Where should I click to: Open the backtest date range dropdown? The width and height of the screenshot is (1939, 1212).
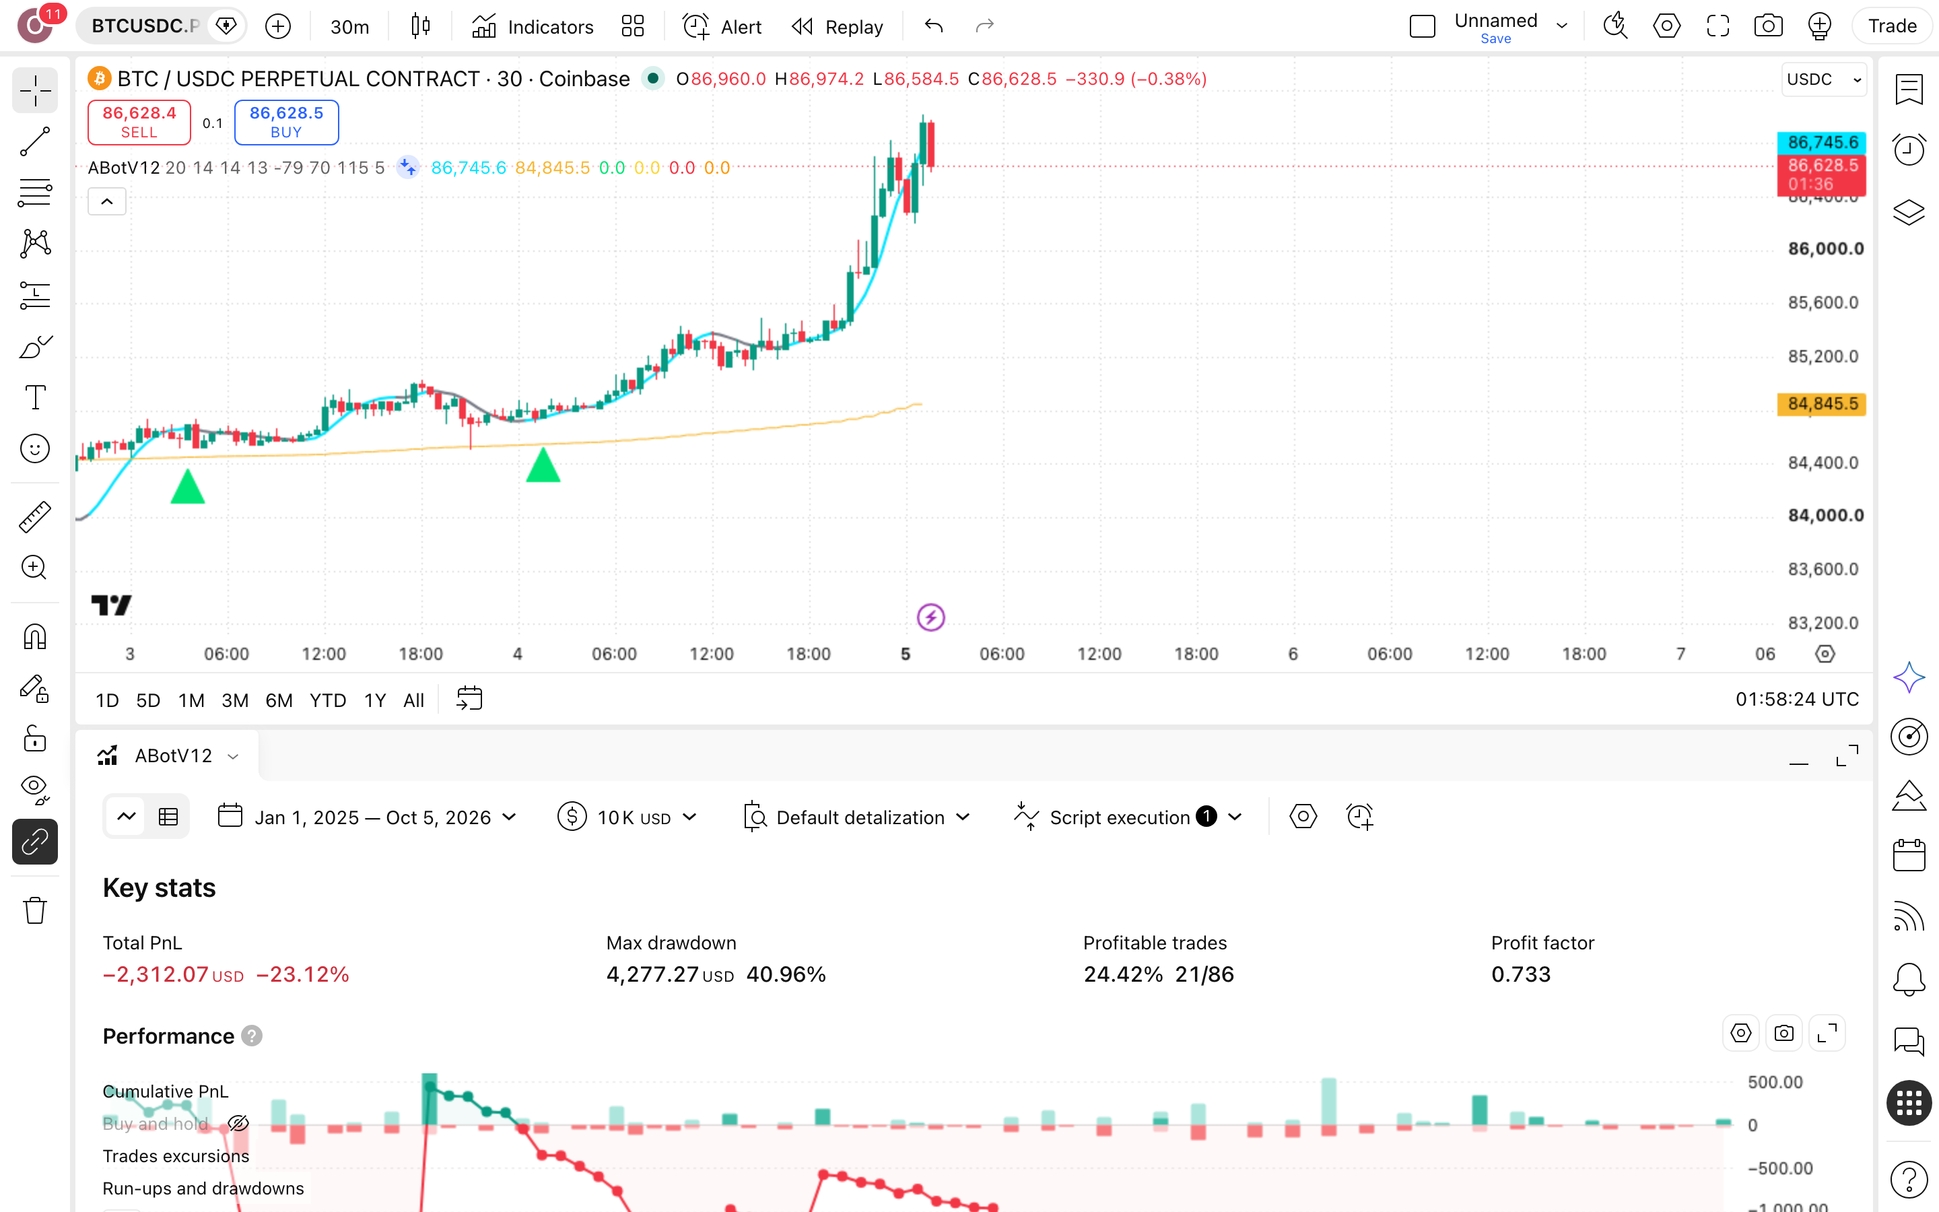[368, 817]
